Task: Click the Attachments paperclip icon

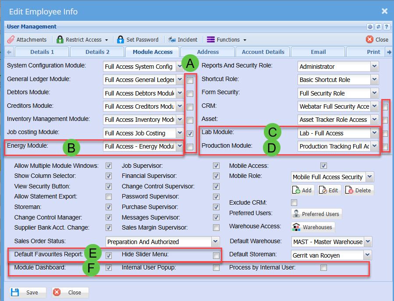Action: [11, 39]
